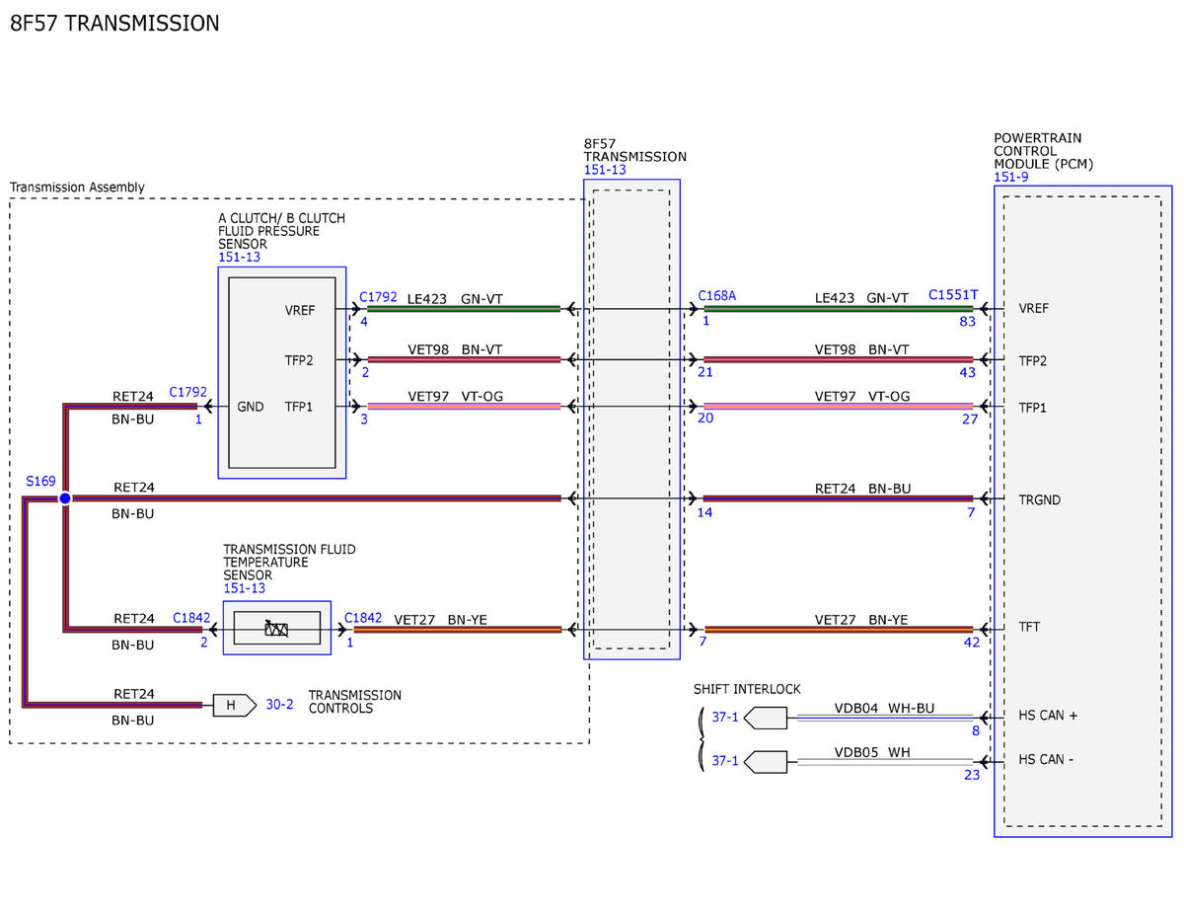This screenshot has width=1184, height=915.
Task: Click the VDB04 WH-BU wire label
Action: 884,708
